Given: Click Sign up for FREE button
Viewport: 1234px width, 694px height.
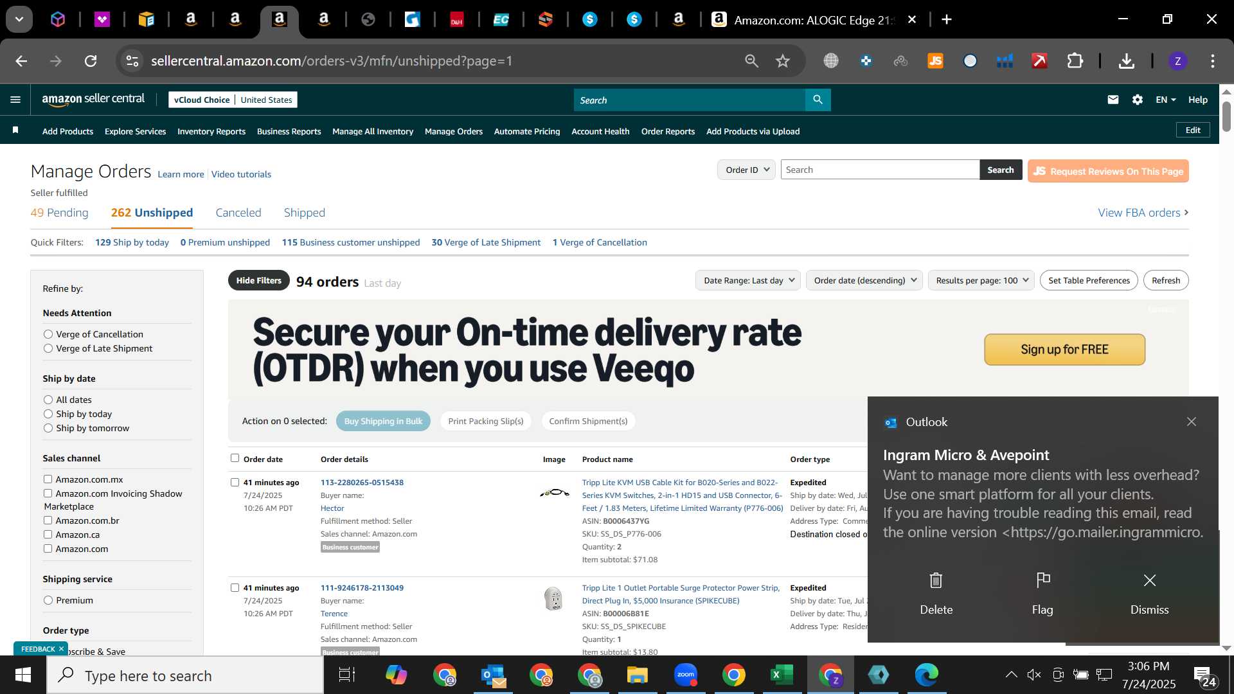Looking at the screenshot, I should coord(1064,350).
